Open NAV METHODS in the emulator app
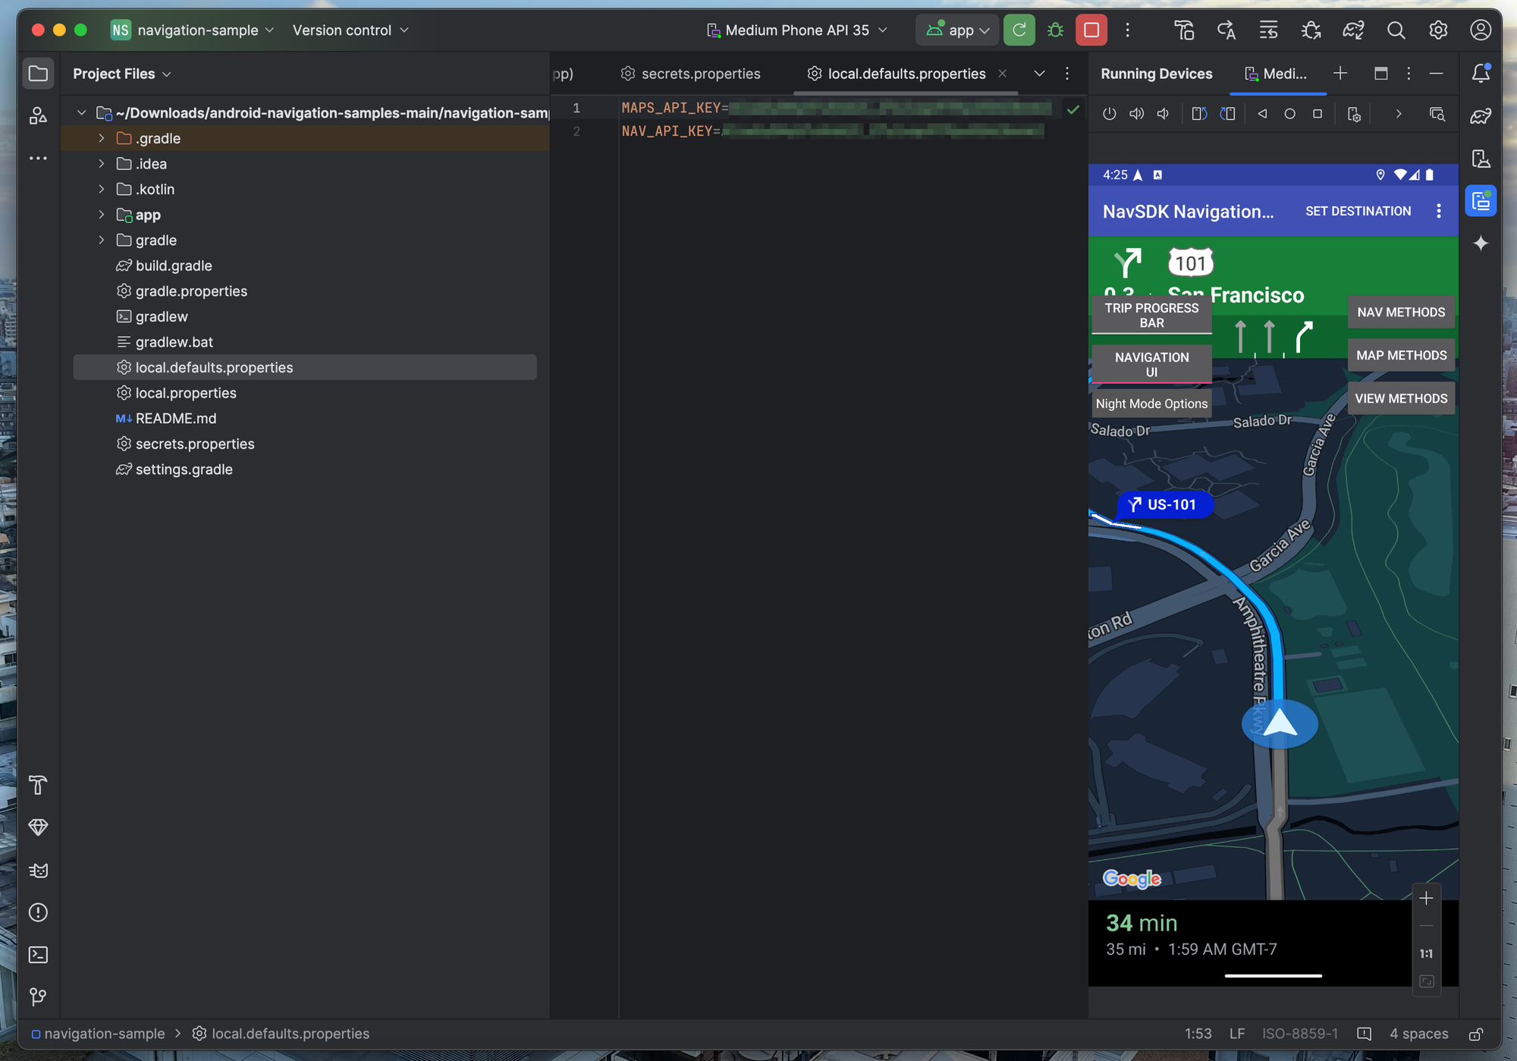 point(1401,312)
